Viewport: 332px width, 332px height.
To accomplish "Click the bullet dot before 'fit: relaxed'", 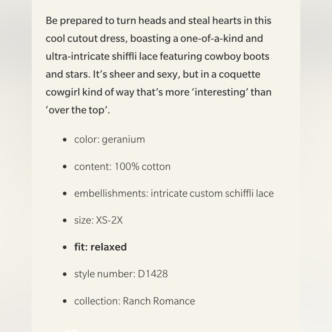I will pyautogui.click(x=65, y=247).
